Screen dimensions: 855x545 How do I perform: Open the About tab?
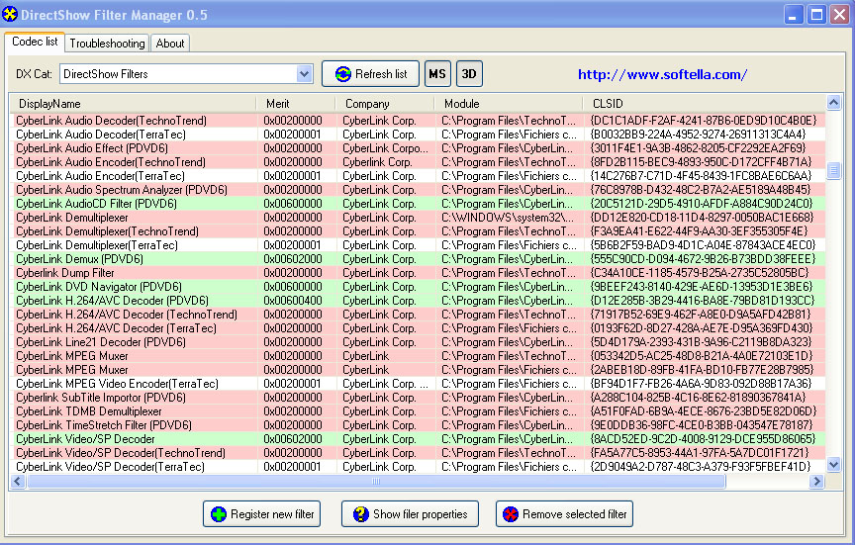click(x=170, y=44)
